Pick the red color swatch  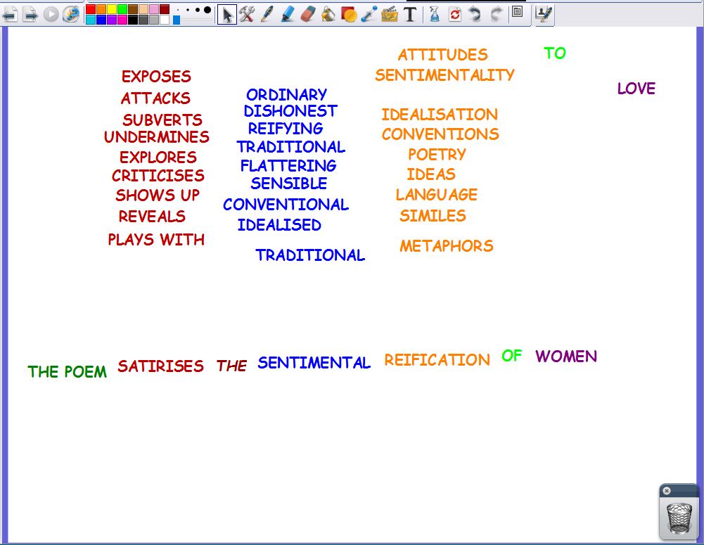pos(91,9)
